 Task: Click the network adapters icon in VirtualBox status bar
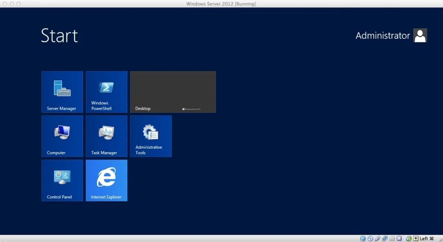(x=385, y=239)
